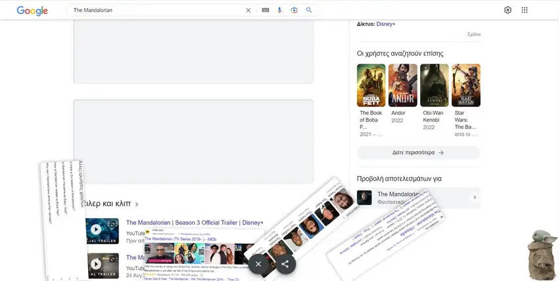The height and width of the screenshot is (281, 559).
Task: Open the Obi-Wan Kenobi poster
Action: 434,85
